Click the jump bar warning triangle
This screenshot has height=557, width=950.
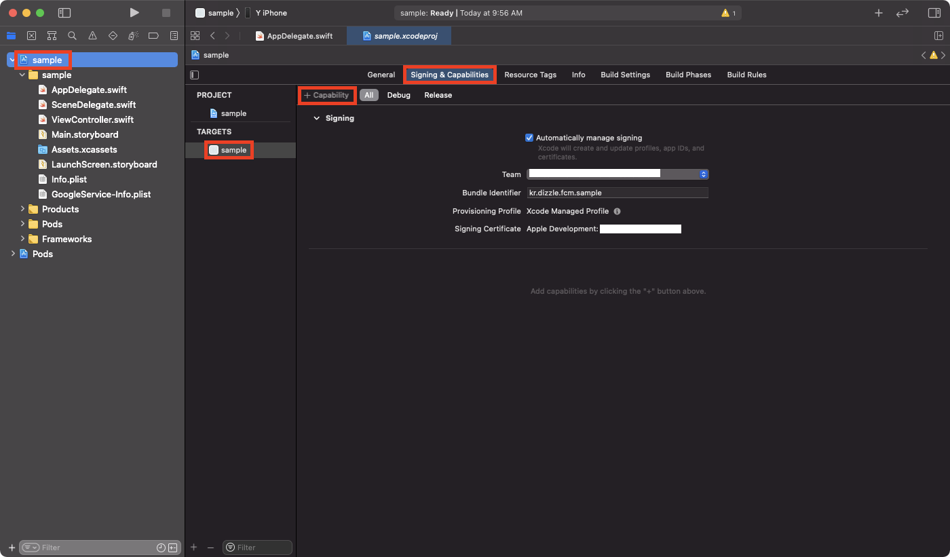click(x=934, y=55)
